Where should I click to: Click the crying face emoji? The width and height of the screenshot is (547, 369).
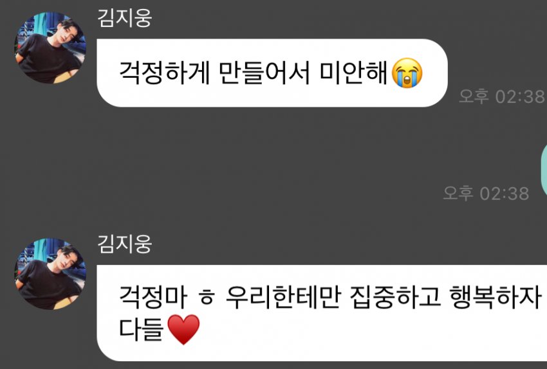pos(407,73)
